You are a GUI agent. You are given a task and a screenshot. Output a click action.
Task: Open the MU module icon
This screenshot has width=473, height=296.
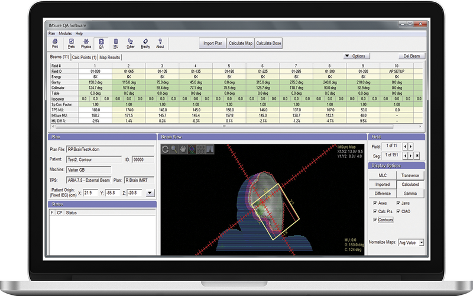pyautogui.click(x=116, y=42)
